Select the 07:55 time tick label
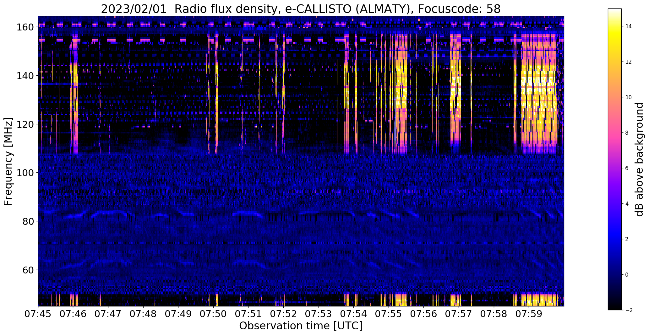The image size is (649, 335). tap(389, 314)
